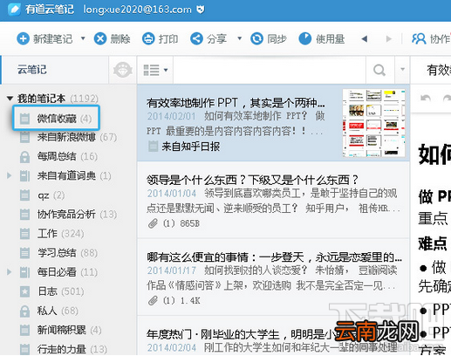The height and width of the screenshot is (356, 451).
Task: Open the list view mode dropdown
Action: point(155,70)
